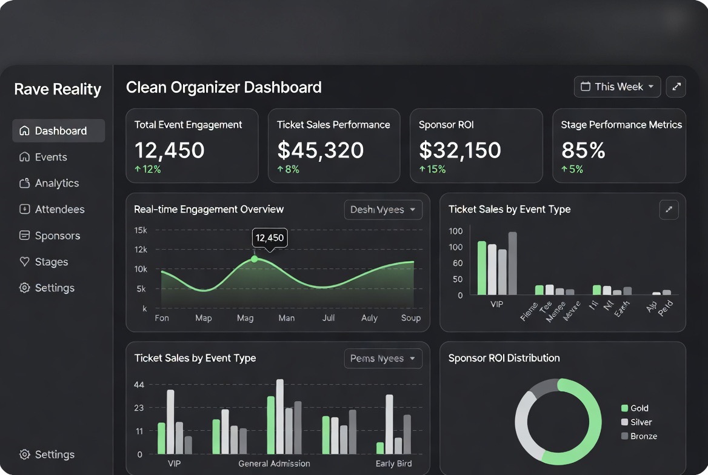Select the Gold legend swatch

pyautogui.click(x=624, y=408)
